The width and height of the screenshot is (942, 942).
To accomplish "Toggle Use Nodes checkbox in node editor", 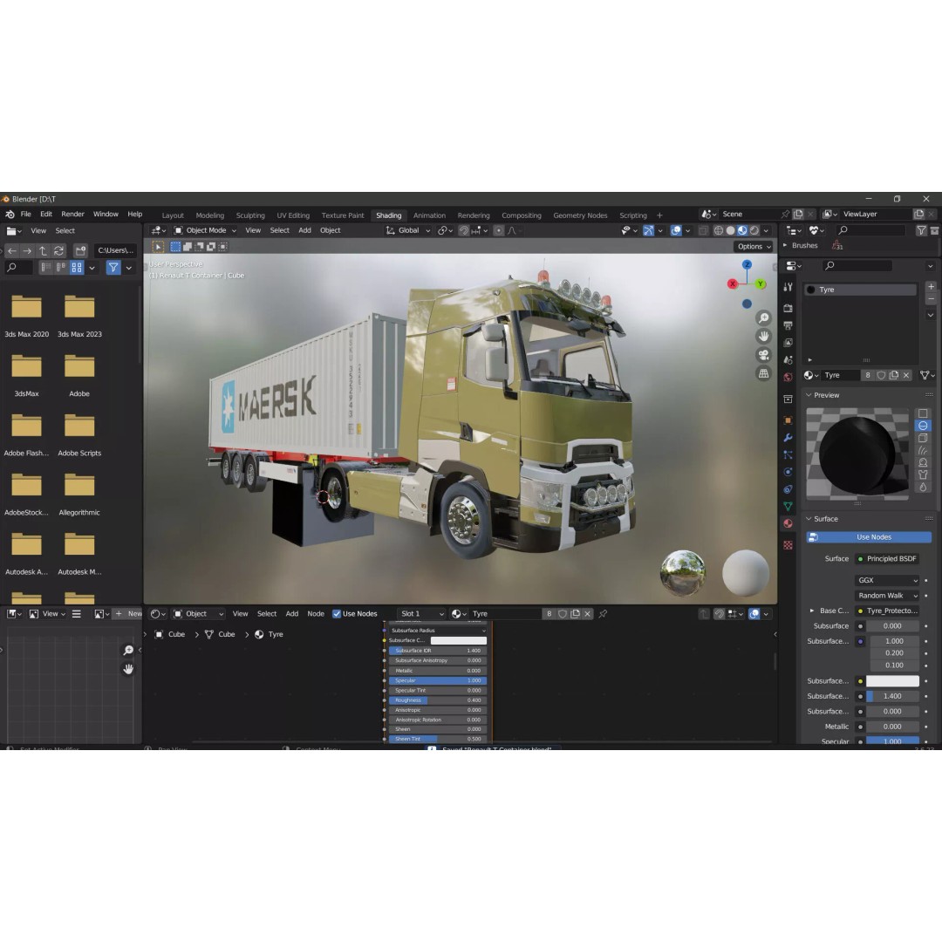I will click(337, 614).
